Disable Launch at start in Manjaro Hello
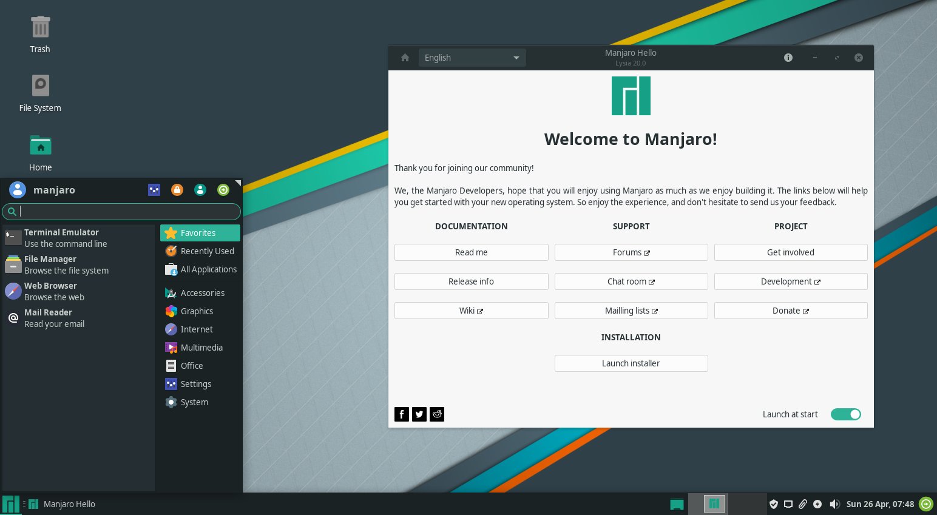Viewport: 937px width, 515px height. point(845,414)
